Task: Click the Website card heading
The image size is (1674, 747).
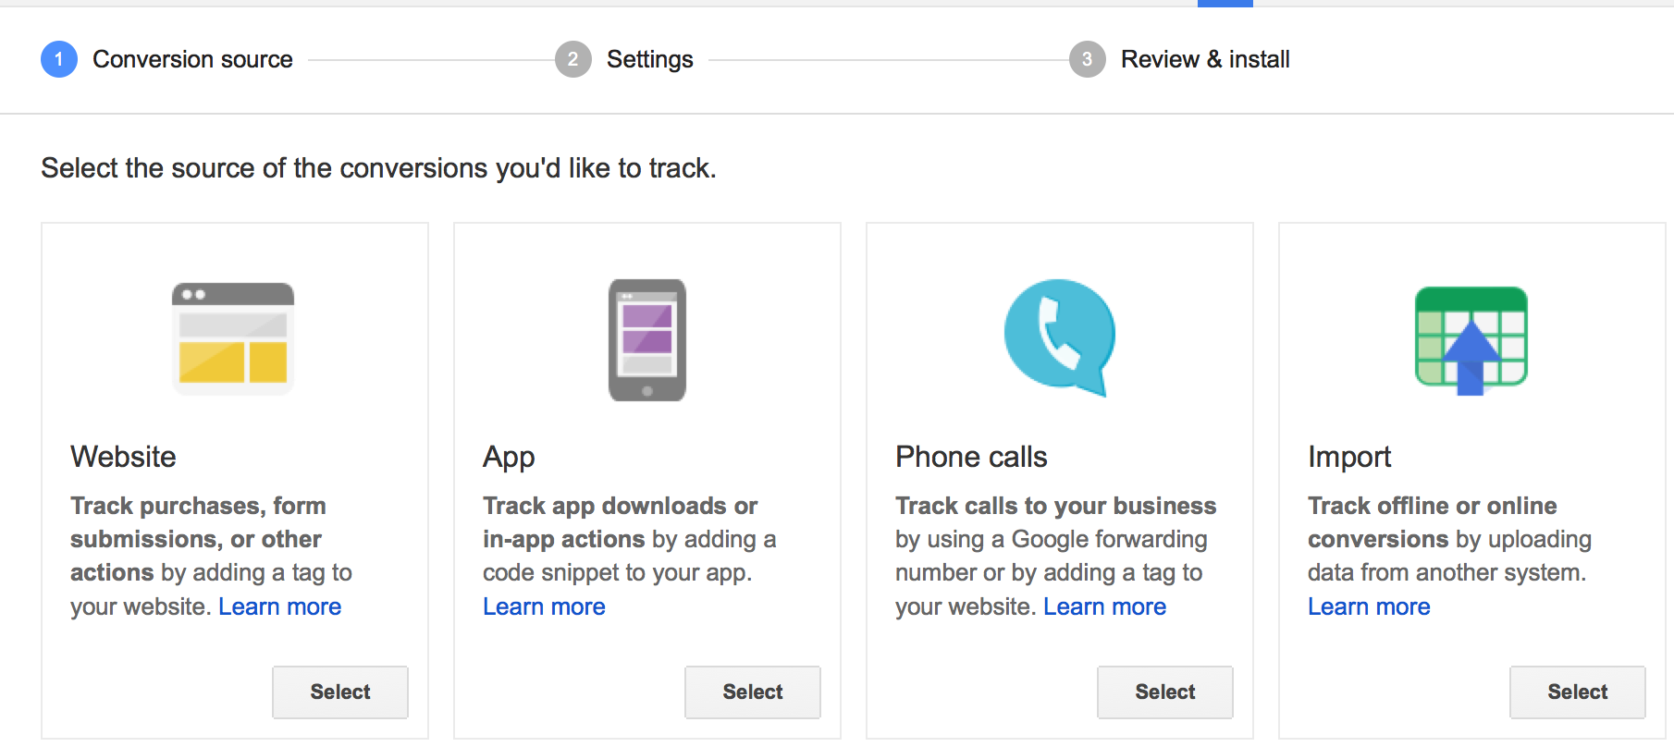Action: [x=123, y=457]
